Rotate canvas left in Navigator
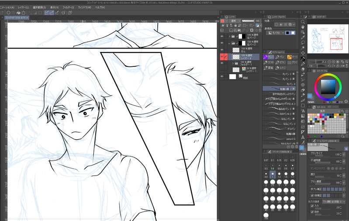The image size is (349, 221). [329, 66]
